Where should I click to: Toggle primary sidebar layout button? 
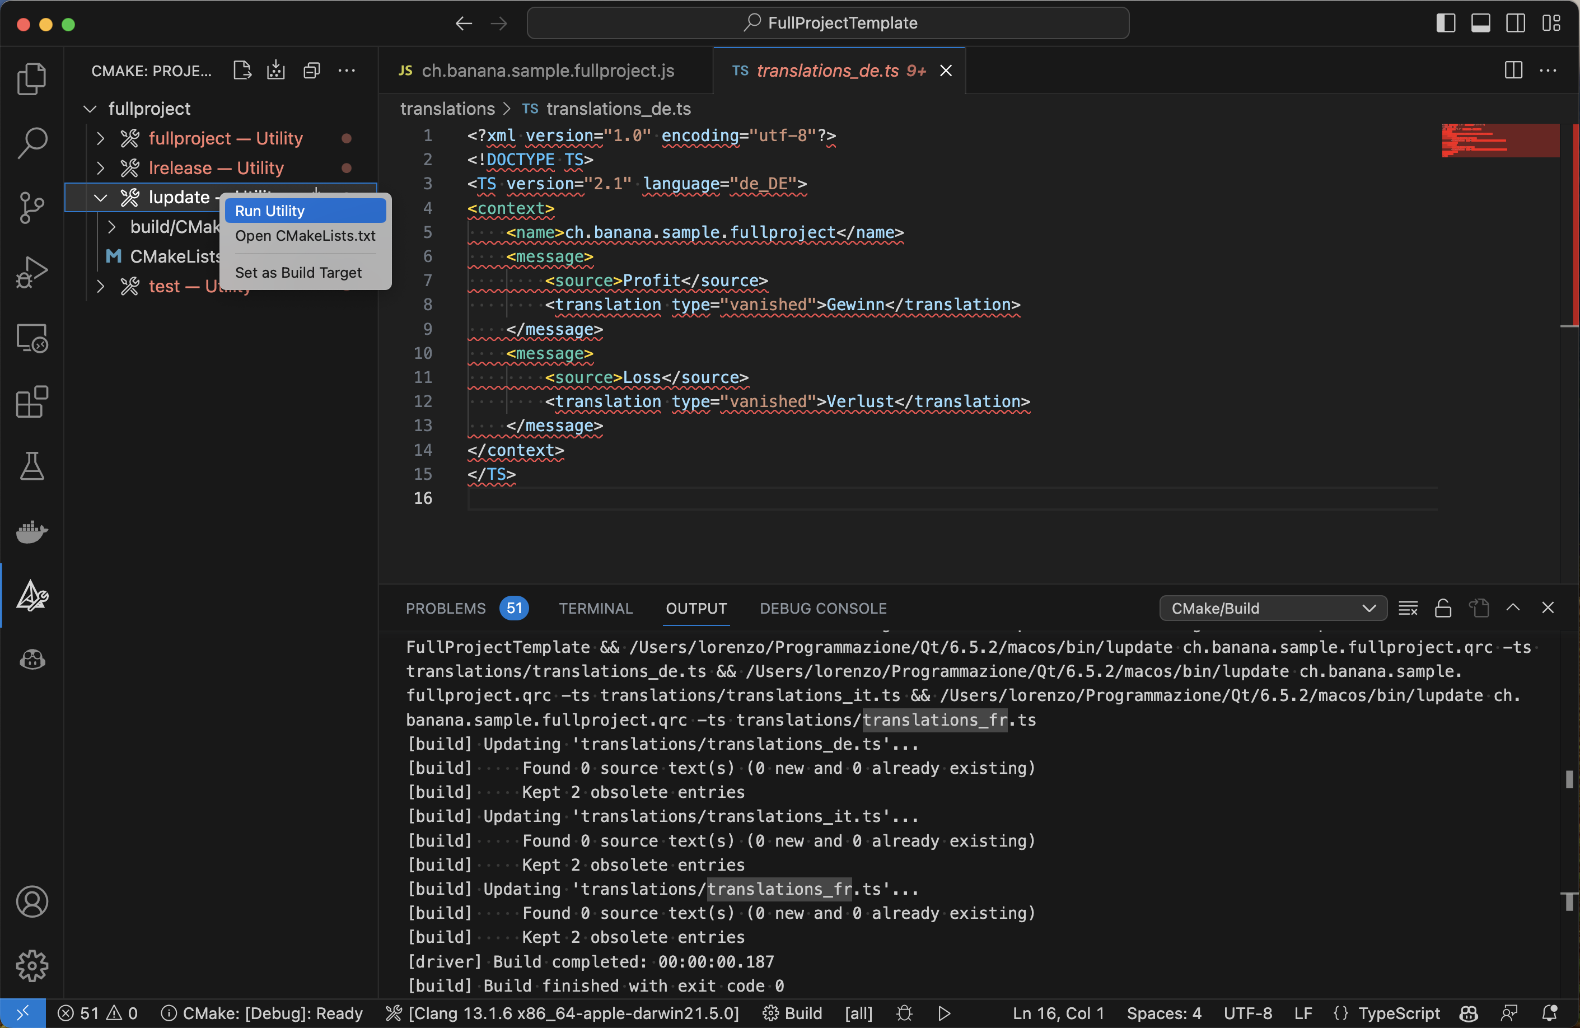coord(1445,24)
